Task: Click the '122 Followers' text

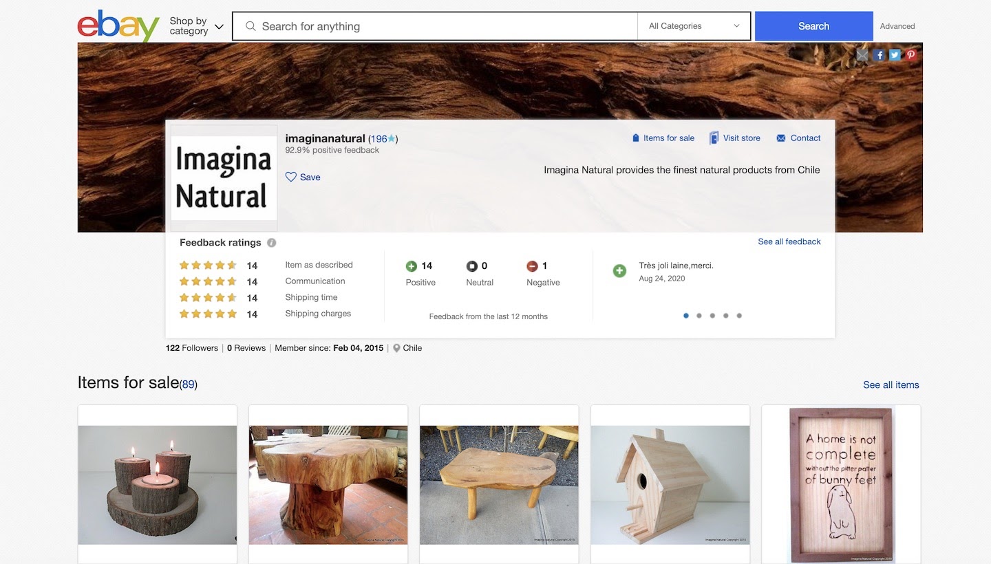Action: (192, 348)
